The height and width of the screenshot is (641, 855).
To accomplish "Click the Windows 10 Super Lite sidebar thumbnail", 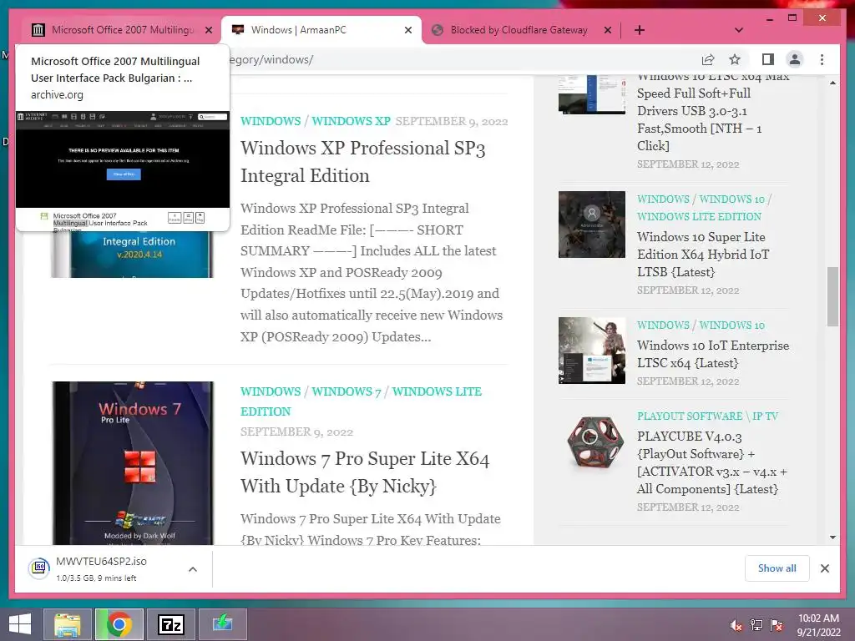I will [592, 224].
